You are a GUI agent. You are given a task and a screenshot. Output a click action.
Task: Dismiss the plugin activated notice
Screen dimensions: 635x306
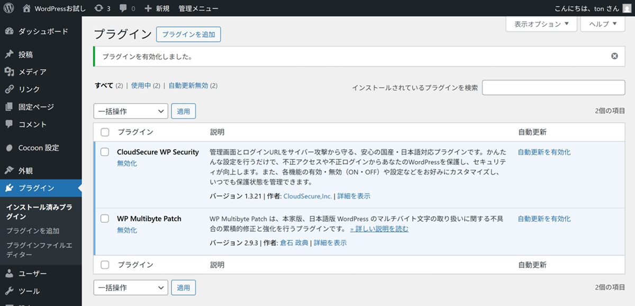614,56
